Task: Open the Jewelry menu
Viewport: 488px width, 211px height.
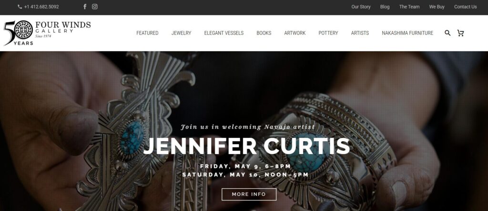Action: [181, 33]
